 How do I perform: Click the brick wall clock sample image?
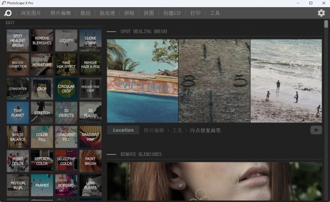(215, 81)
